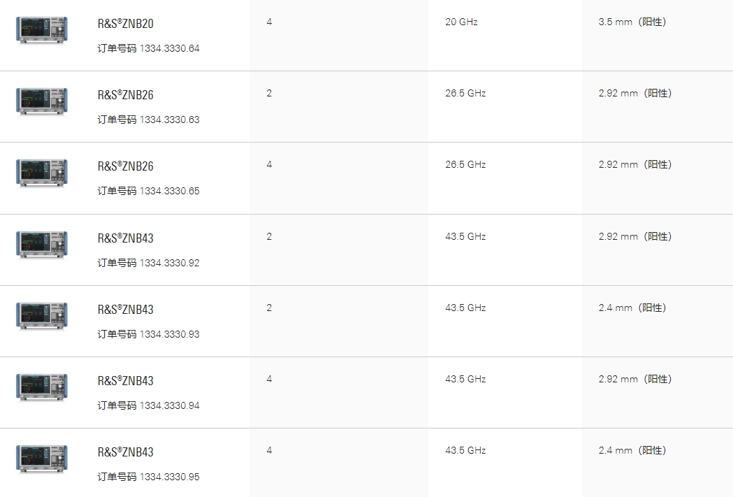733x497 pixels.
Task: Open R&S ZNB26 link above order 1334.3330.63
Action: click(x=125, y=95)
